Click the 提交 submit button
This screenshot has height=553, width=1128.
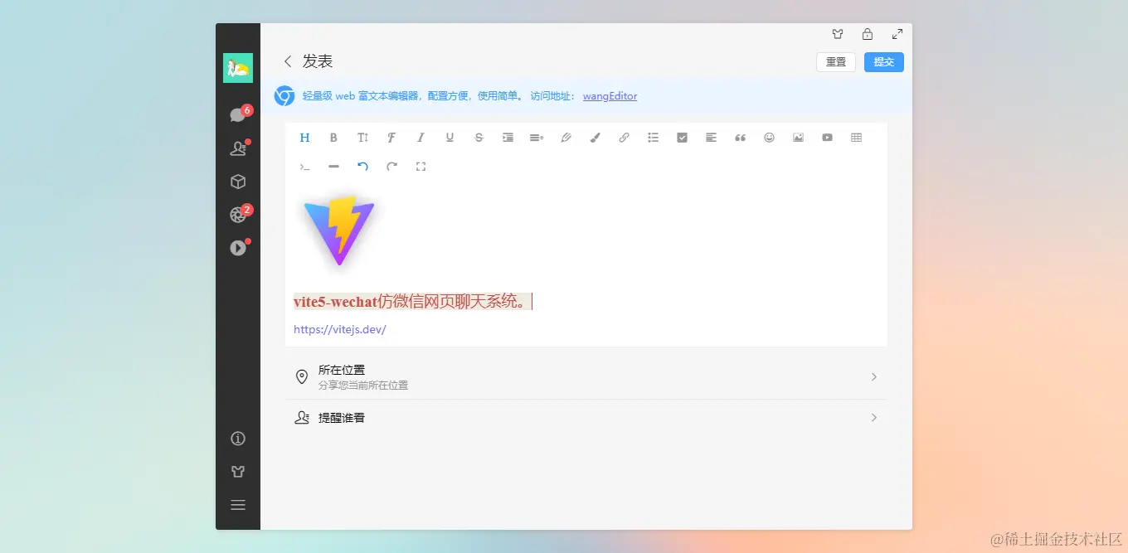tap(883, 61)
